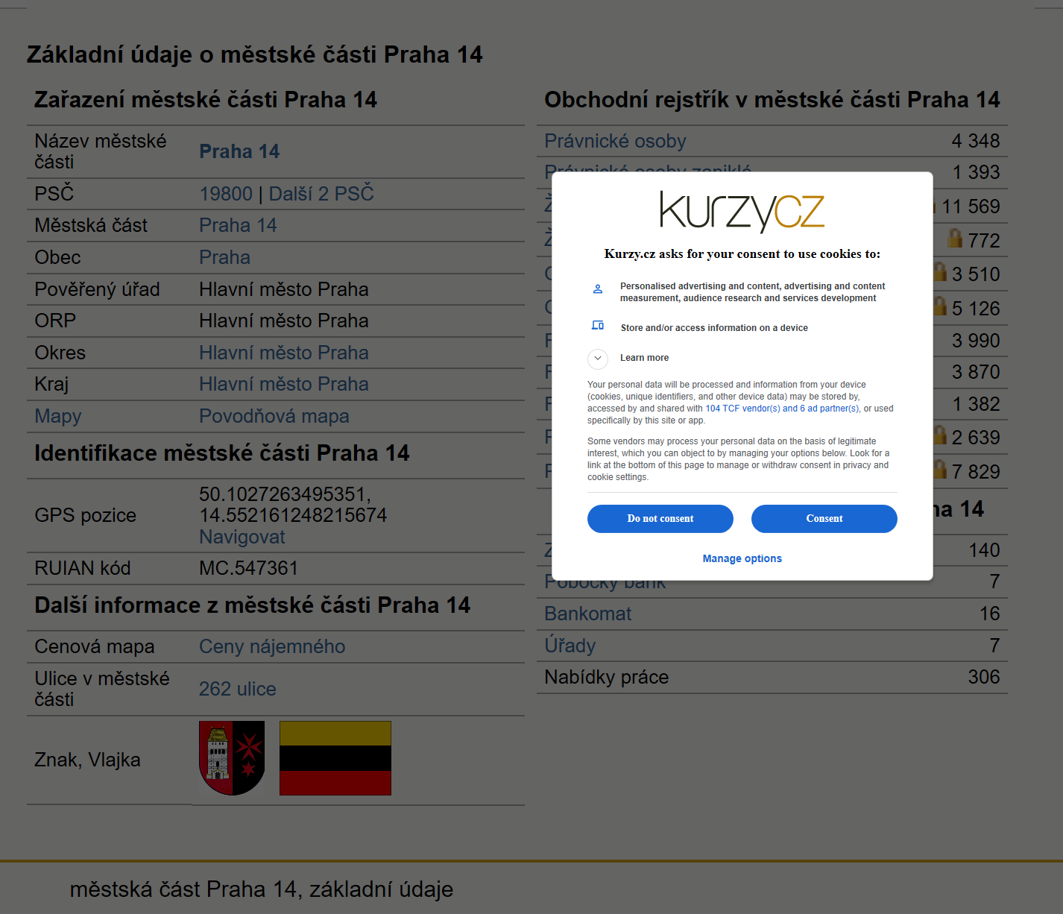Open Povodňová mapa link

pyautogui.click(x=274, y=416)
